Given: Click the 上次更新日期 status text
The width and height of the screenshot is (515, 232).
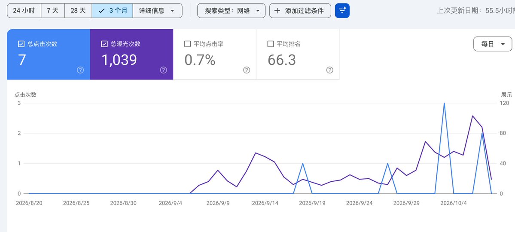Looking at the screenshot, I should point(475,10).
